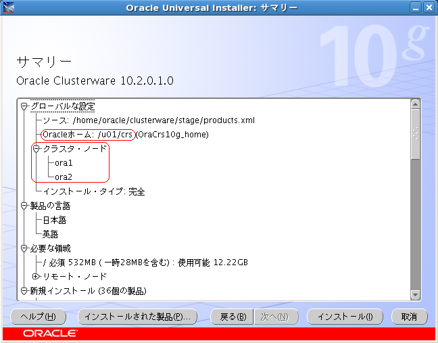Select the リモート・ノード label

74,277
